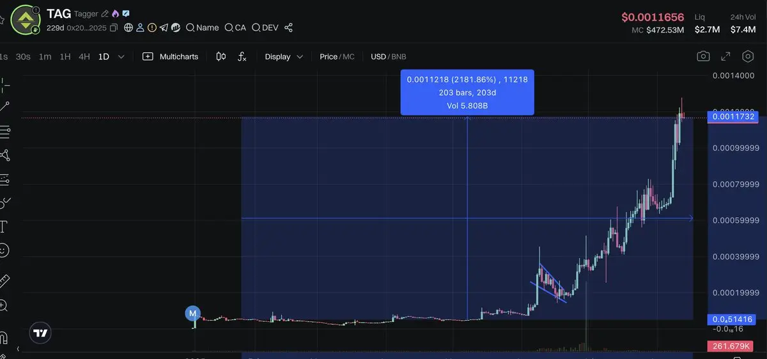Select the pattern nodes drawing tool
Viewport: 767px width, 359px height.
[x=4, y=155]
